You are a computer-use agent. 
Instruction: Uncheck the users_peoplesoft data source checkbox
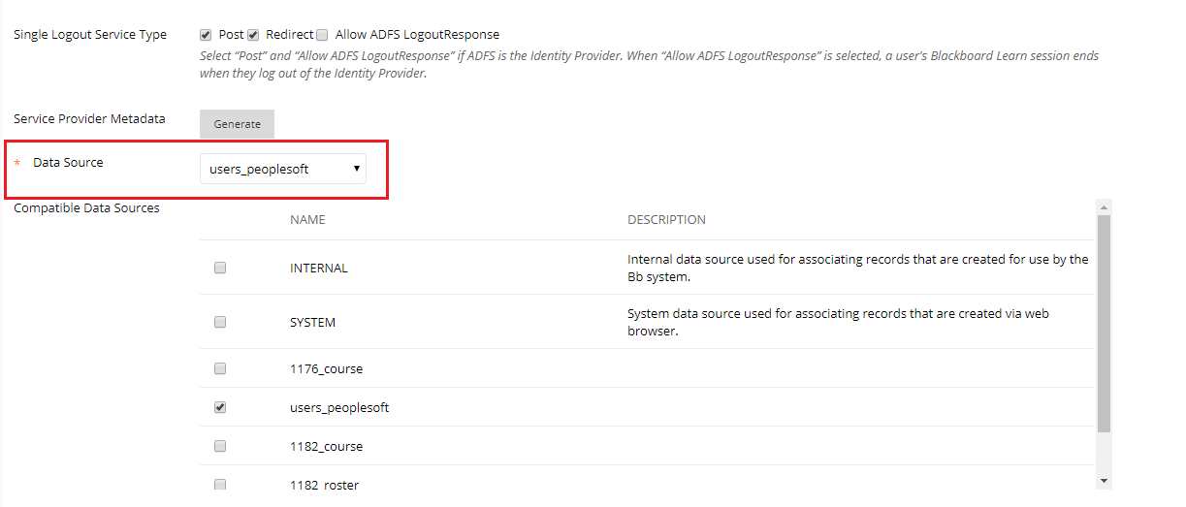click(220, 407)
